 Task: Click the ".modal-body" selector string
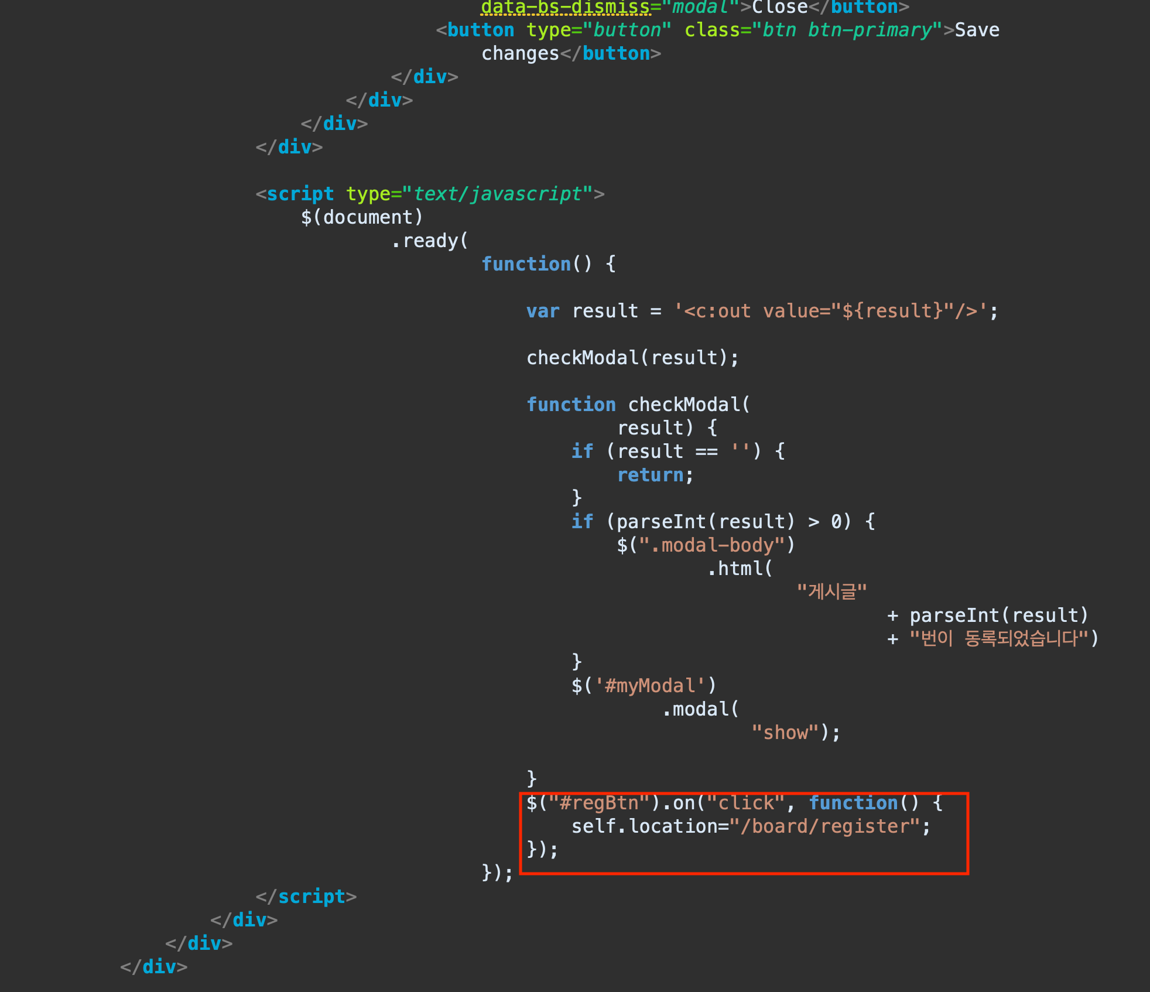pyautogui.click(x=711, y=545)
